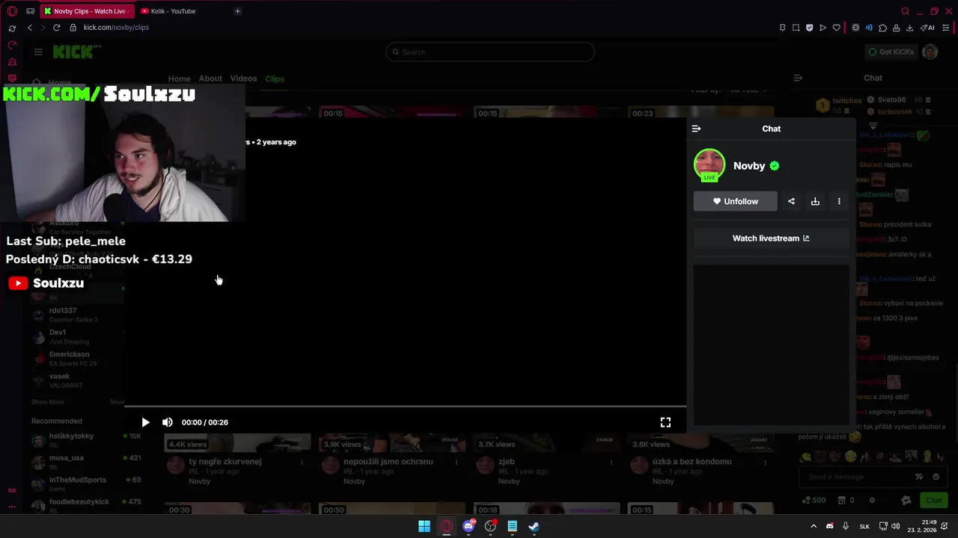Image resolution: width=958 pixels, height=538 pixels.
Task: Download the clip with download icon
Action: pos(815,201)
